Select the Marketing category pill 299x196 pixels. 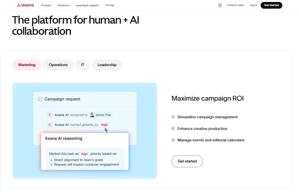tap(27, 65)
